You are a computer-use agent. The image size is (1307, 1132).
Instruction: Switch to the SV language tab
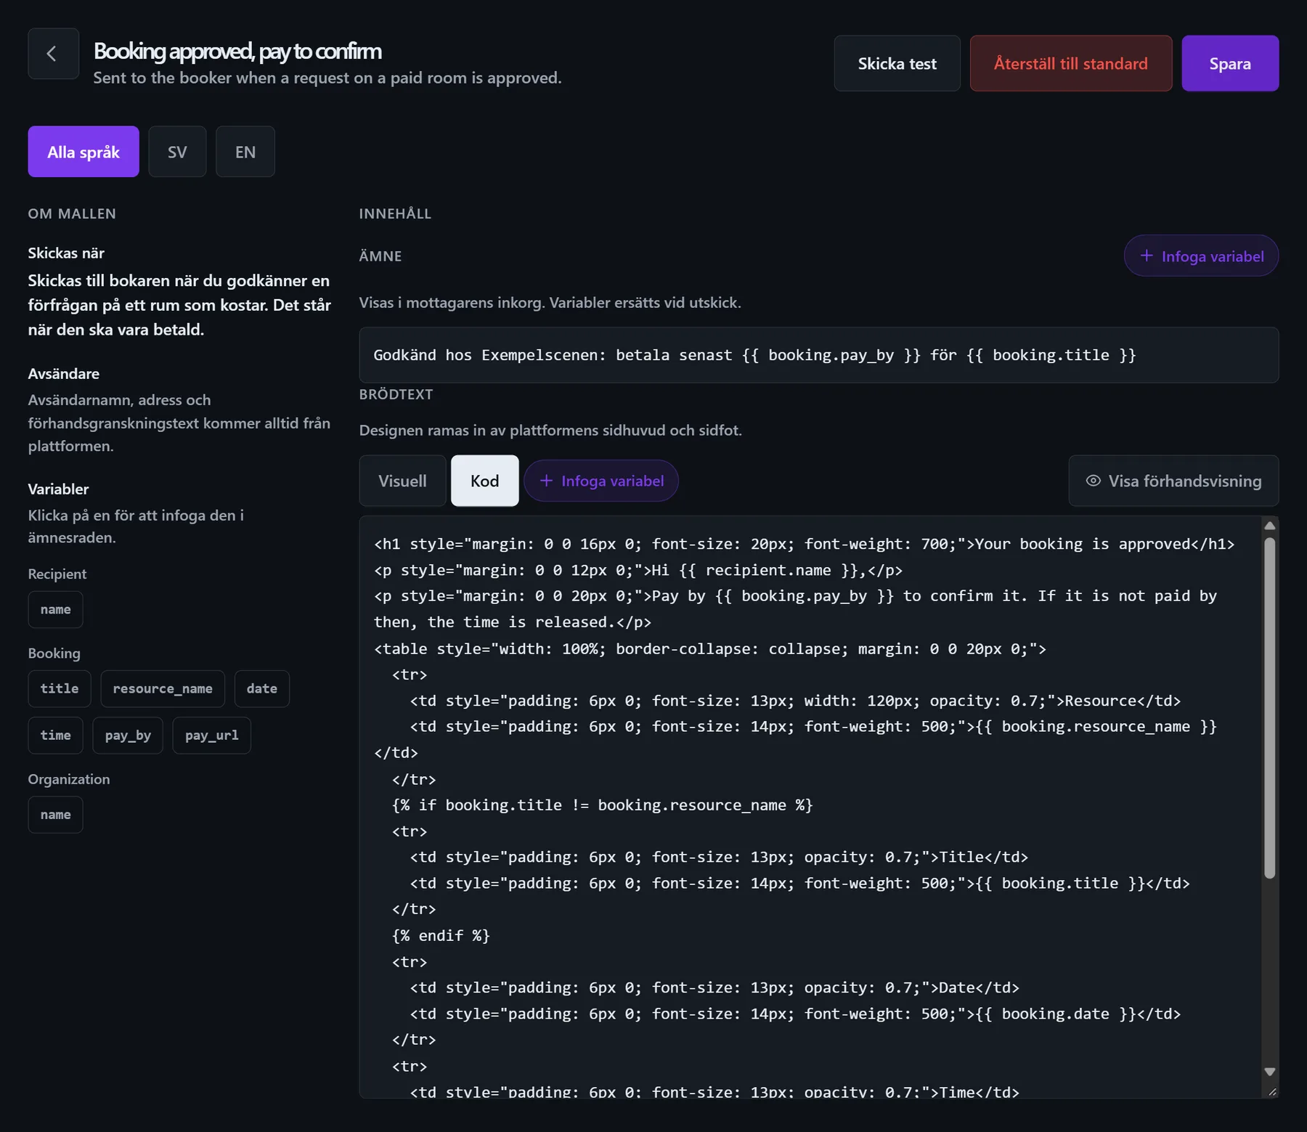coord(177,152)
